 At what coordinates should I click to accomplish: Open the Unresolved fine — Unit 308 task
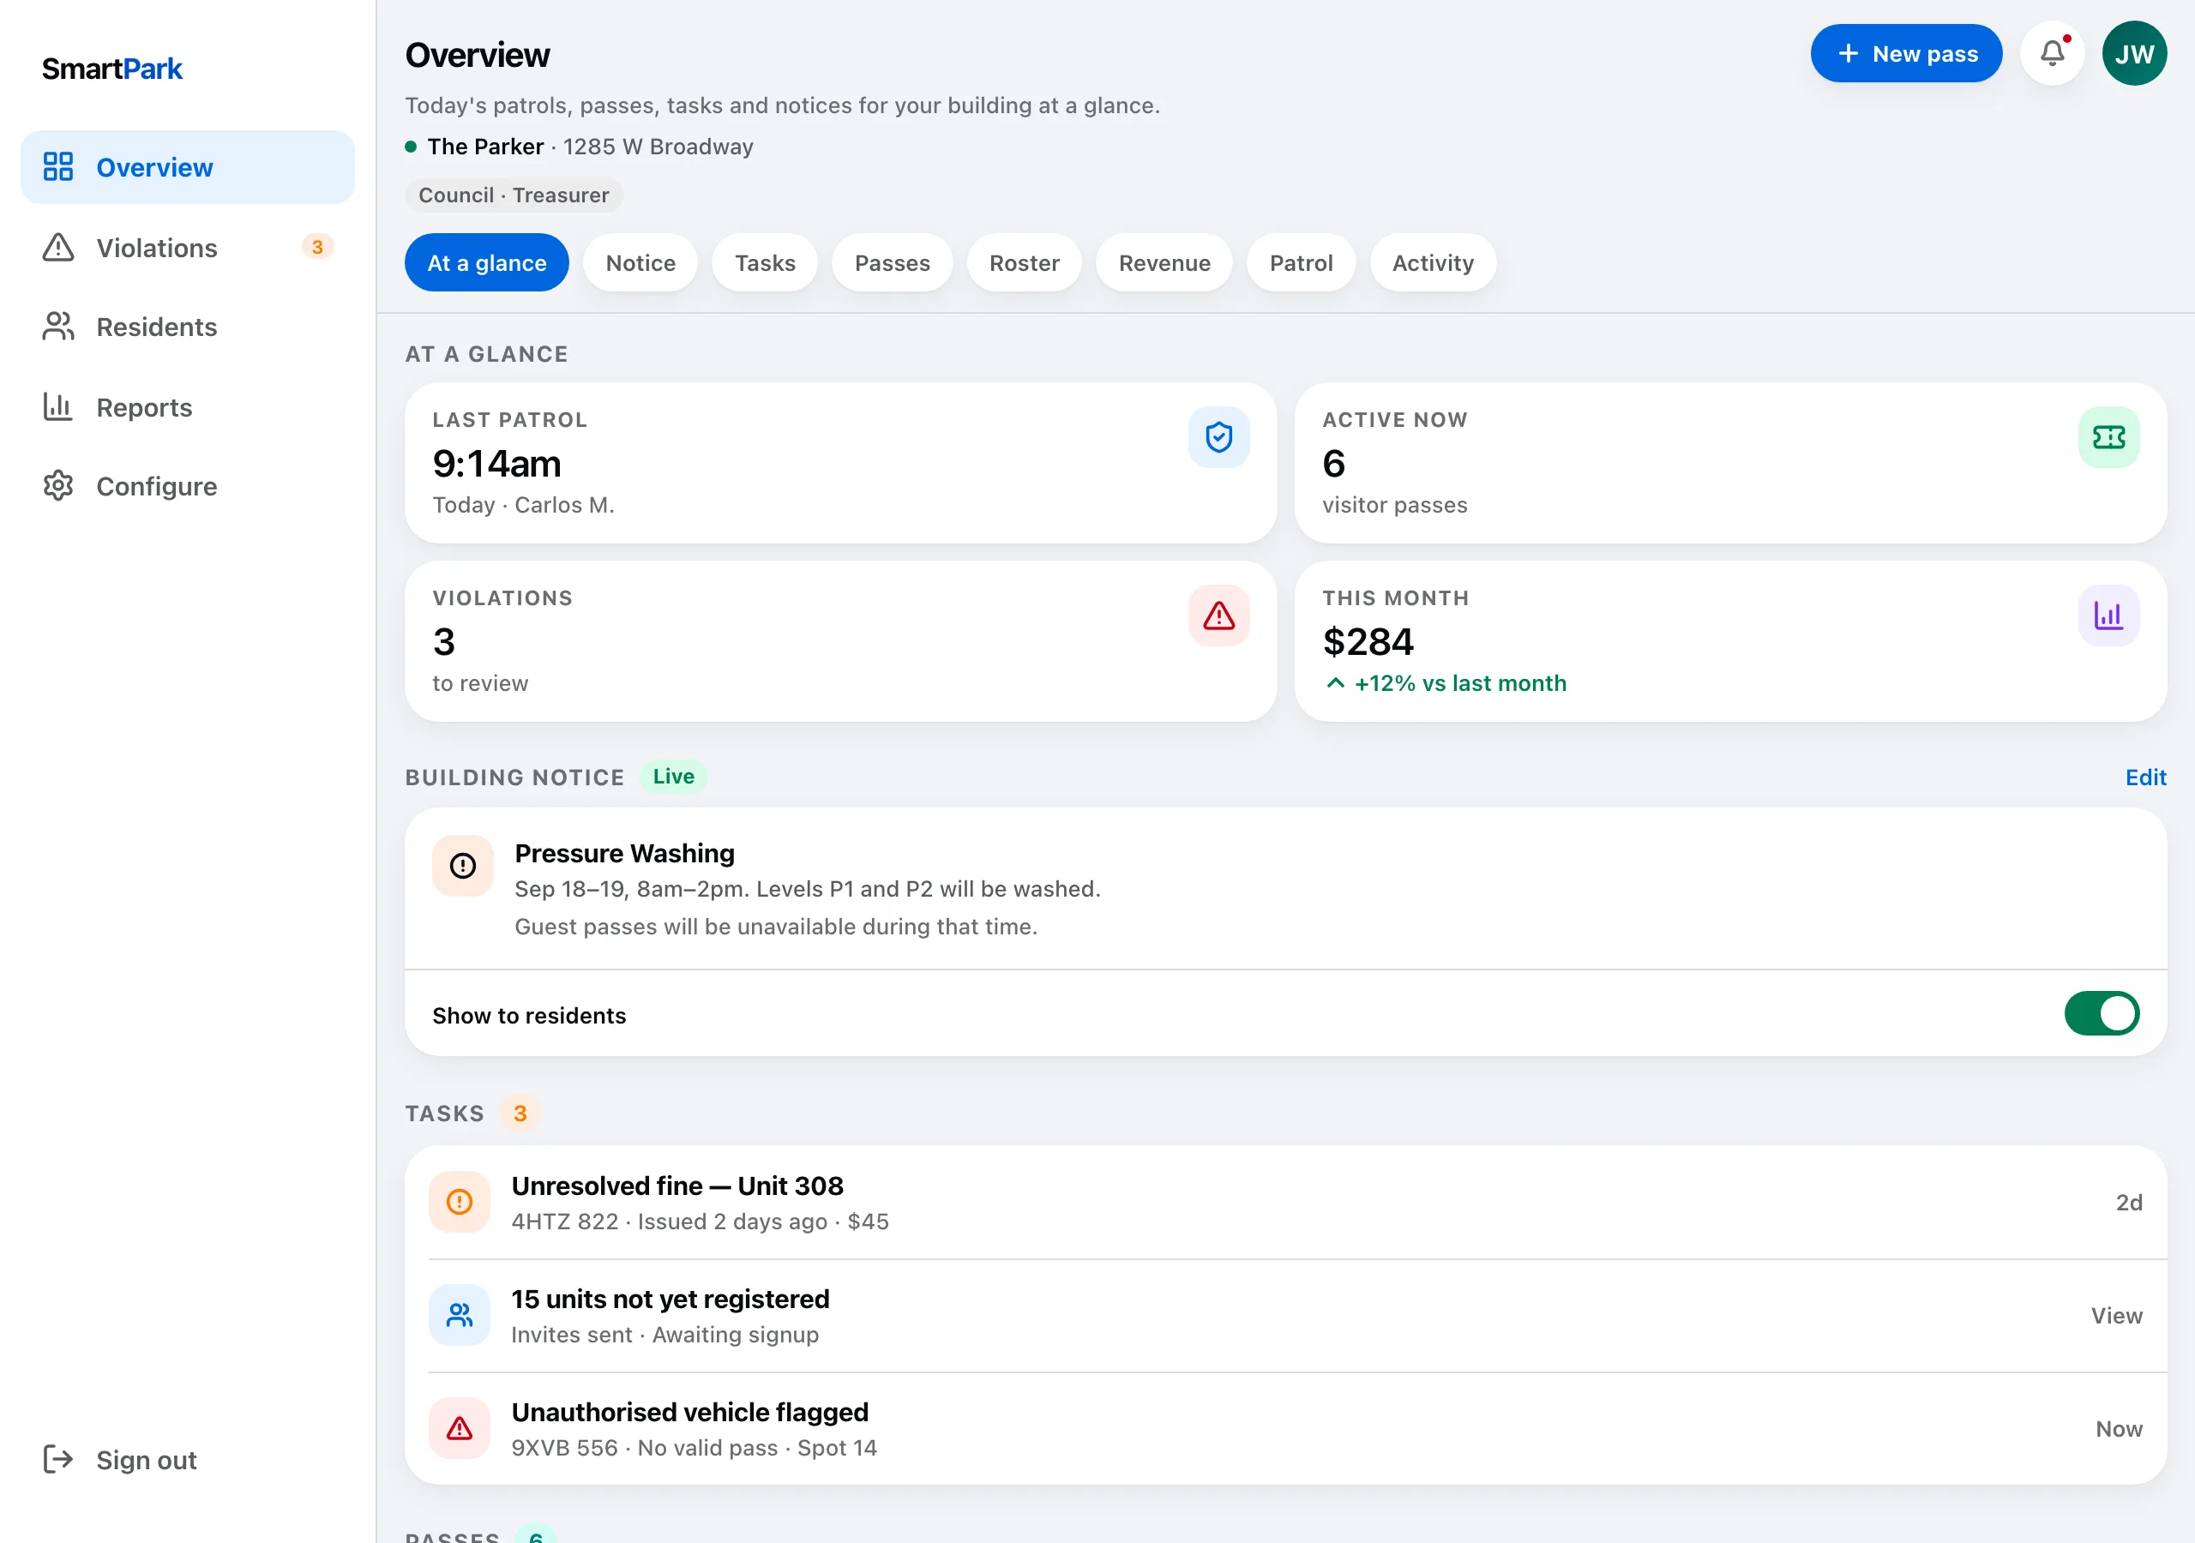tap(1286, 1203)
